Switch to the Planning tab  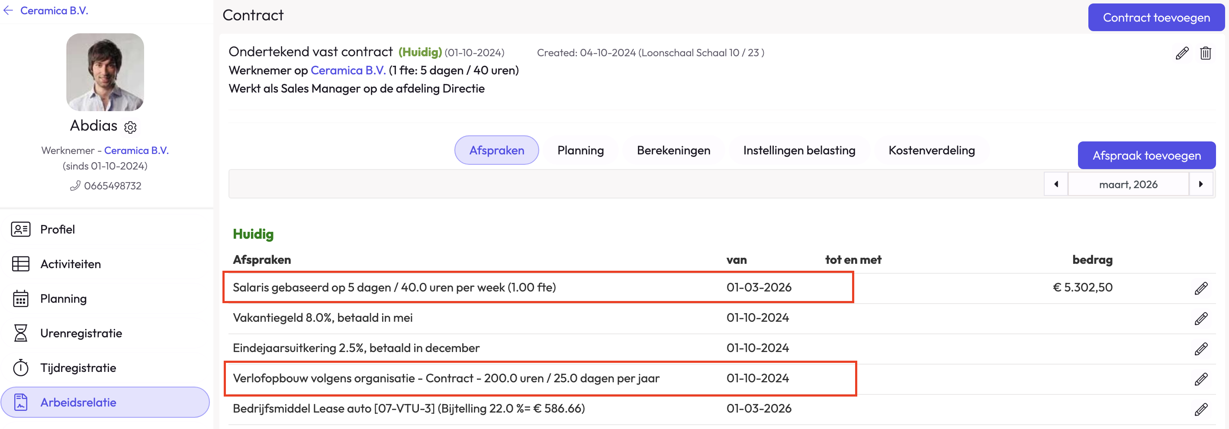click(x=580, y=150)
